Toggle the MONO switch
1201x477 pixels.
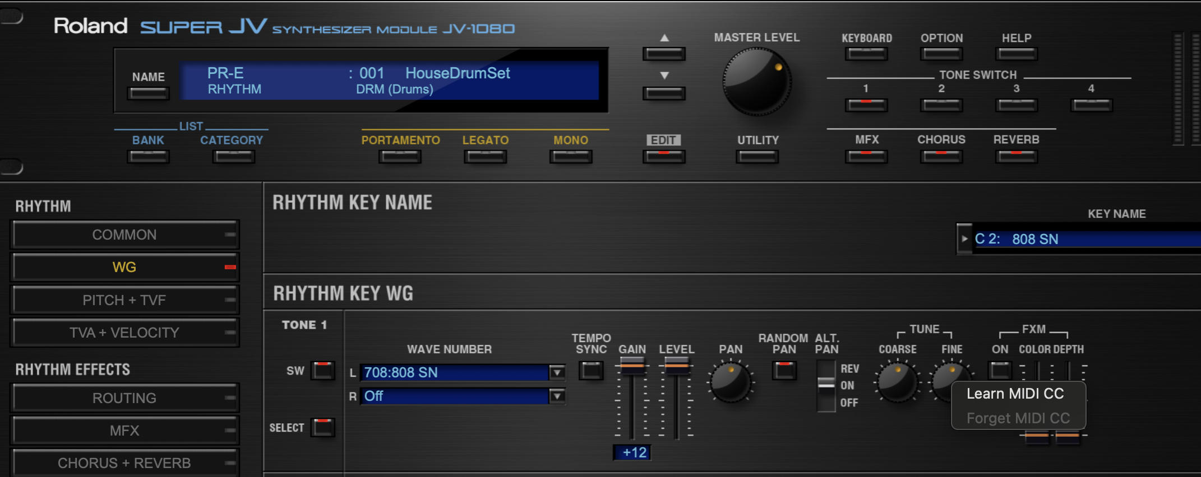click(571, 157)
